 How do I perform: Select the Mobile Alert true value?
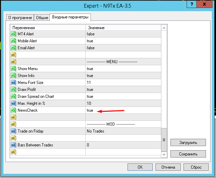pyautogui.click(x=90, y=41)
